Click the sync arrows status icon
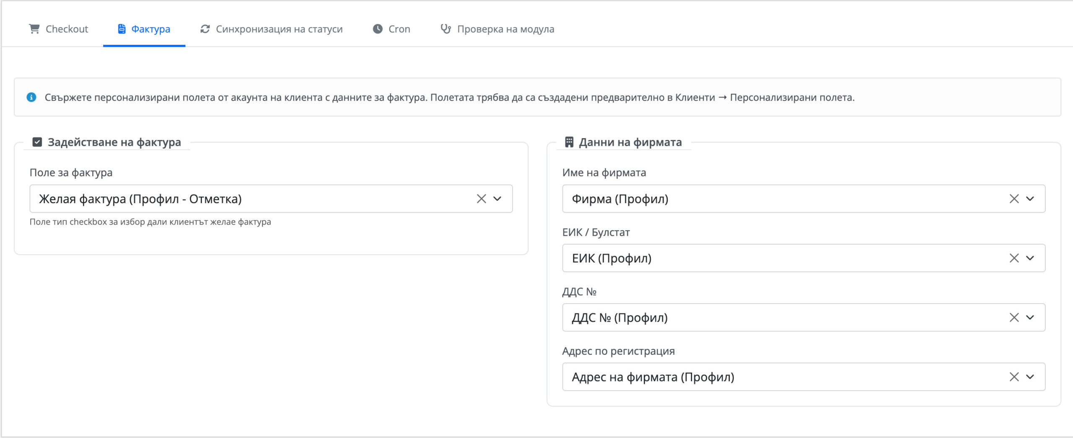1073x438 pixels. [x=205, y=29]
